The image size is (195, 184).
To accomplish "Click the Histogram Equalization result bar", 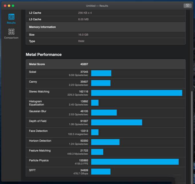I will click(x=95, y=103).
